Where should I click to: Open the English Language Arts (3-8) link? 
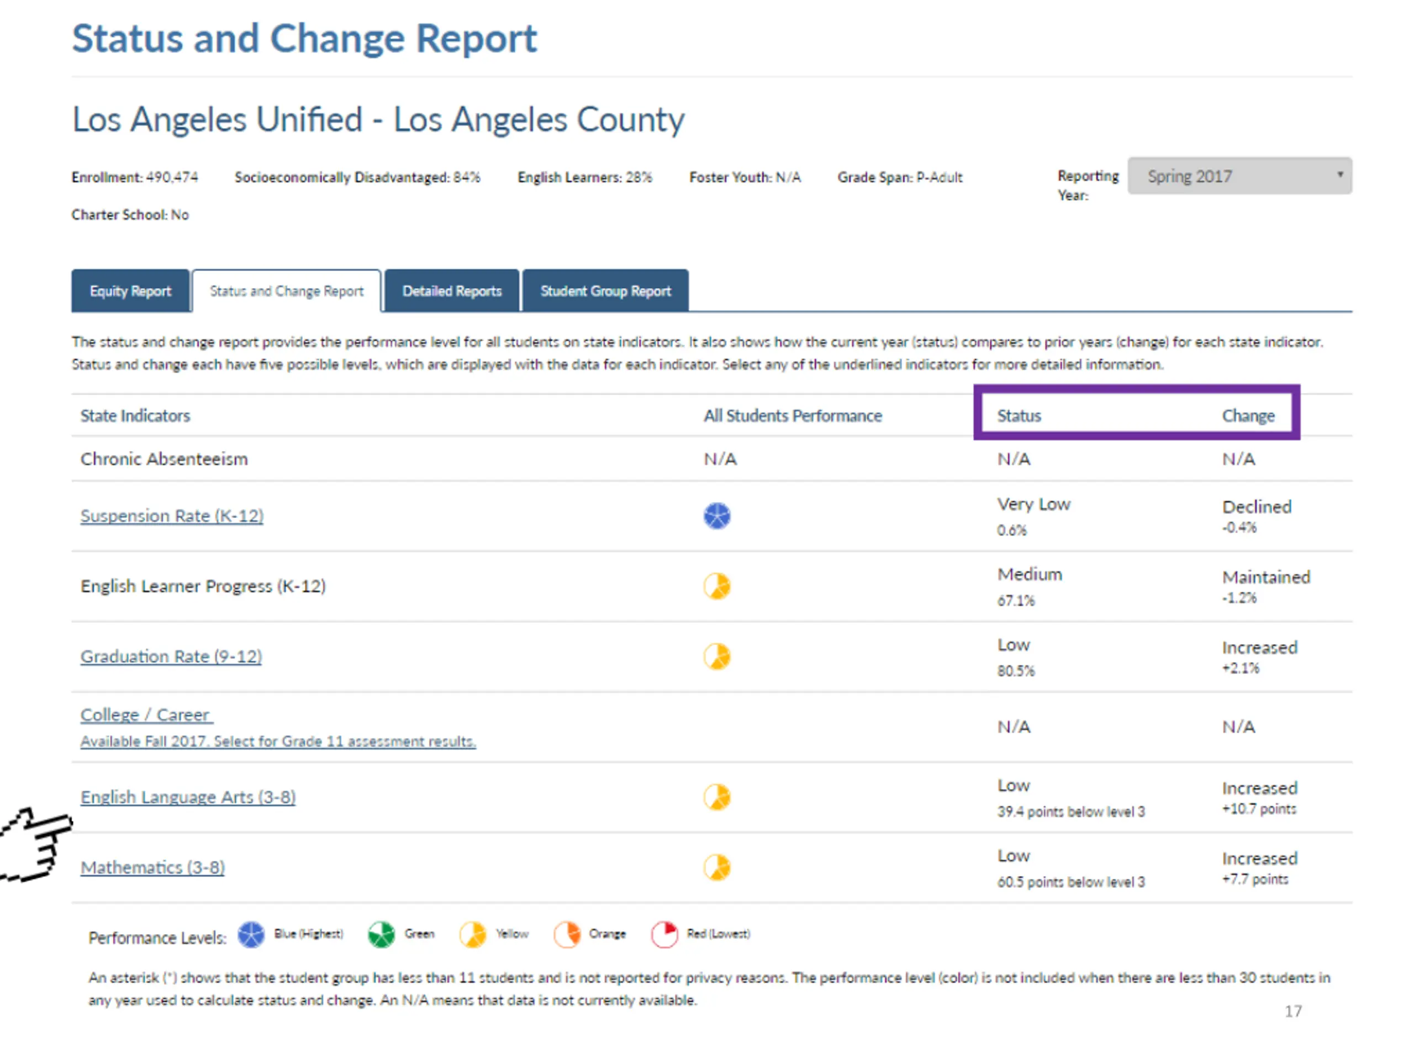[188, 797]
